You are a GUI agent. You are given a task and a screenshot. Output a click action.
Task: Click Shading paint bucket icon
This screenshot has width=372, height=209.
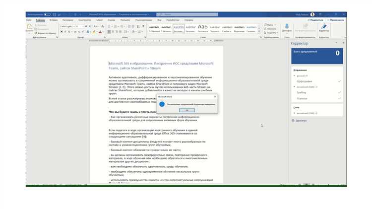133,32
